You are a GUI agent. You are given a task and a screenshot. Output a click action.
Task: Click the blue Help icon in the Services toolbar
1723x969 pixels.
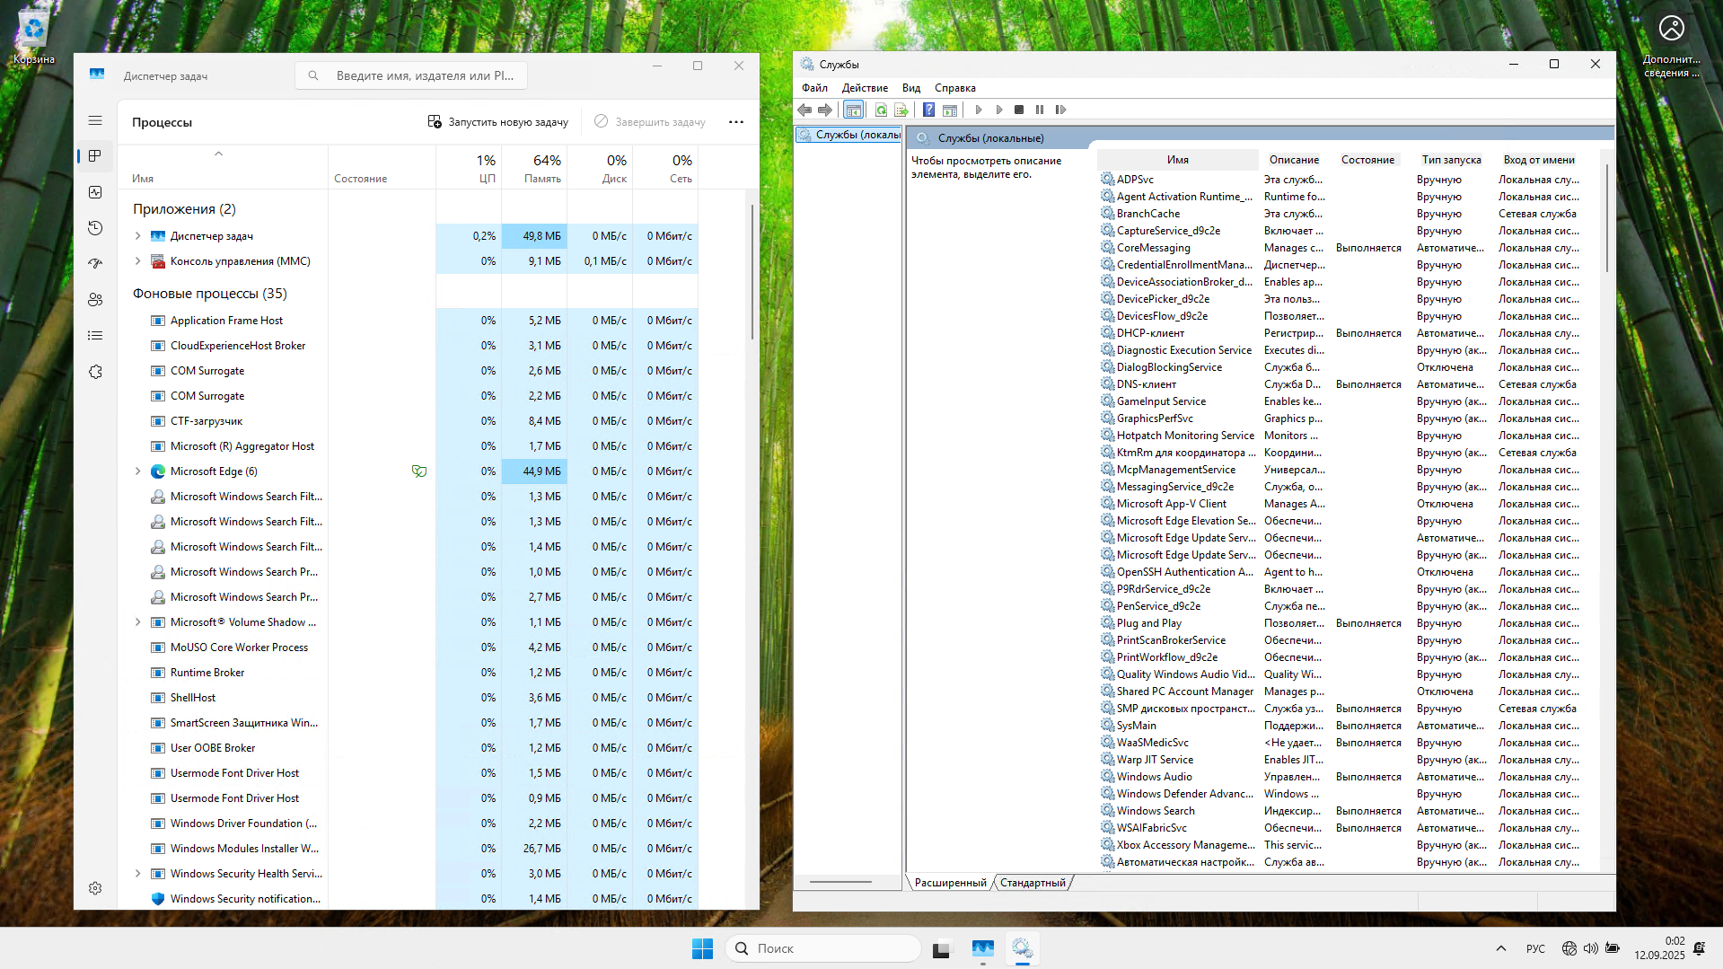pyautogui.click(x=928, y=110)
